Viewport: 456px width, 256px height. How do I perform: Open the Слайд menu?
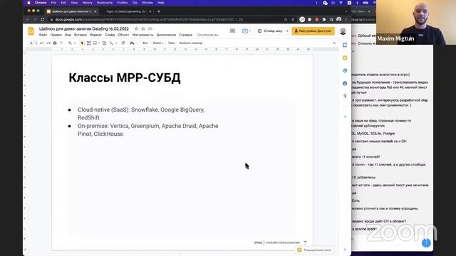pos(110,35)
